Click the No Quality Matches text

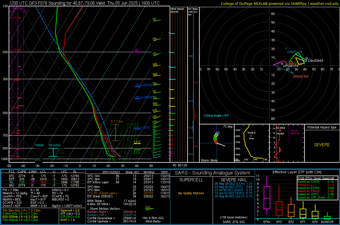coord(191,193)
